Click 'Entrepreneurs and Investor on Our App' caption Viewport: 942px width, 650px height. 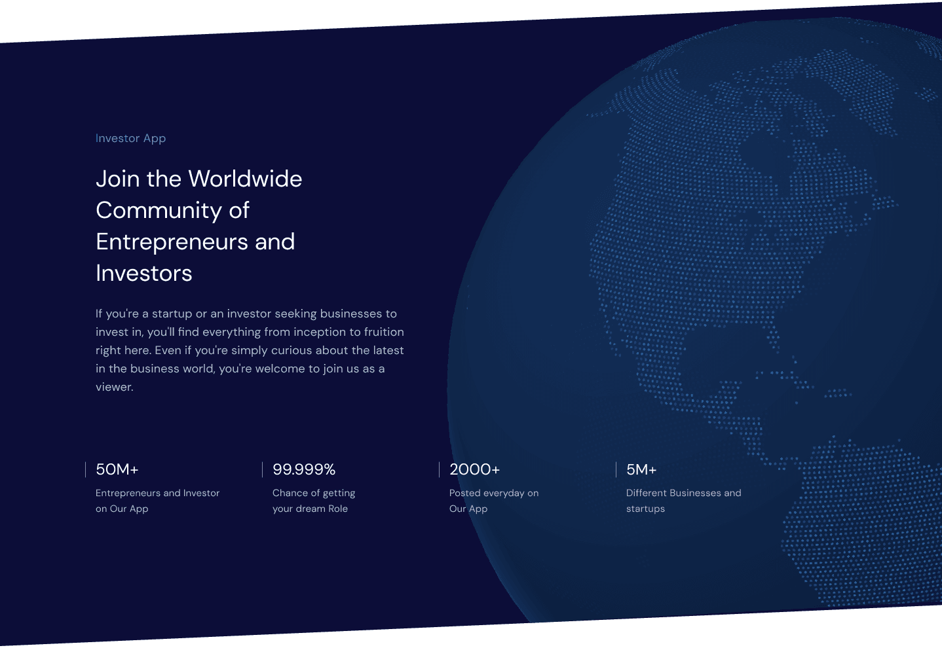[x=157, y=501]
